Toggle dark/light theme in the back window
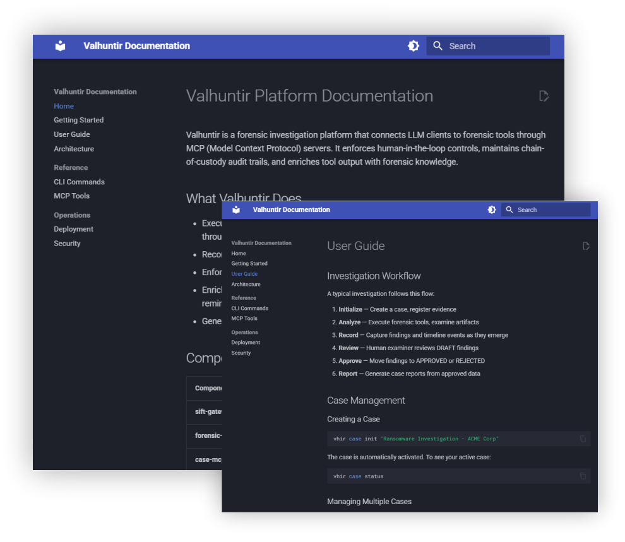This screenshot has height=542, width=625. point(414,46)
